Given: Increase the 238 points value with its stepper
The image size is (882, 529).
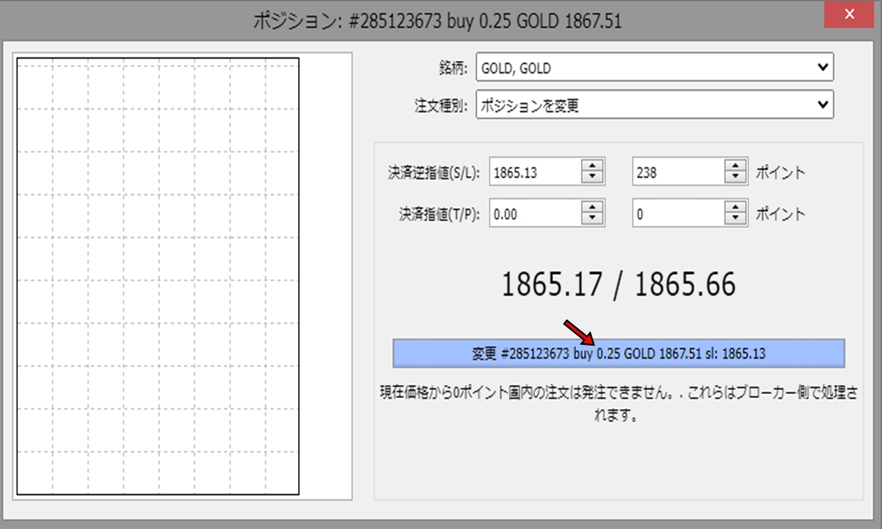Looking at the screenshot, I should click(733, 168).
